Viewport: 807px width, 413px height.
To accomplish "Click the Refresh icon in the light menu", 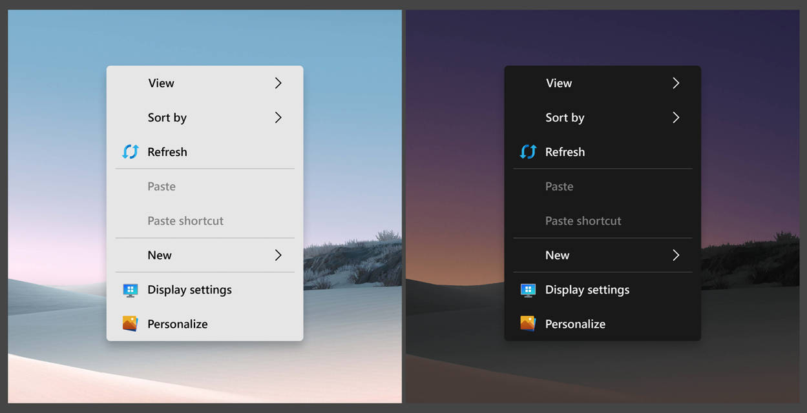I will pyautogui.click(x=130, y=152).
